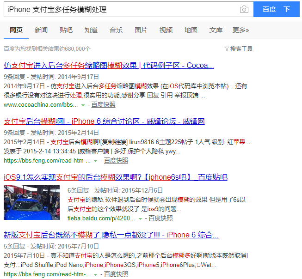The height and width of the screenshot is (279, 302).
Task: Open the 贴吧 tab
Action: 66,30
